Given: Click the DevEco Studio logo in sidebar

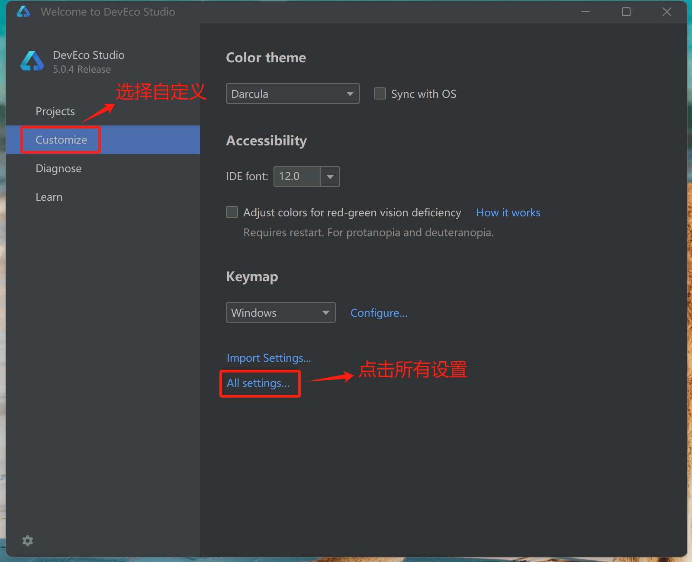Looking at the screenshot, I should click(32, 61).
